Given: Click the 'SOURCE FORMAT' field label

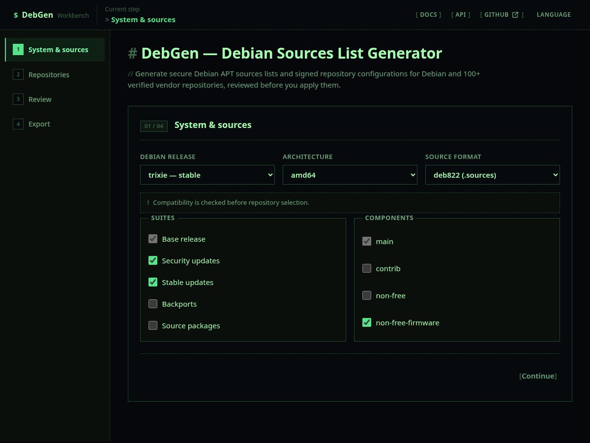Looking at the screenshot, I should click(453, 157).
